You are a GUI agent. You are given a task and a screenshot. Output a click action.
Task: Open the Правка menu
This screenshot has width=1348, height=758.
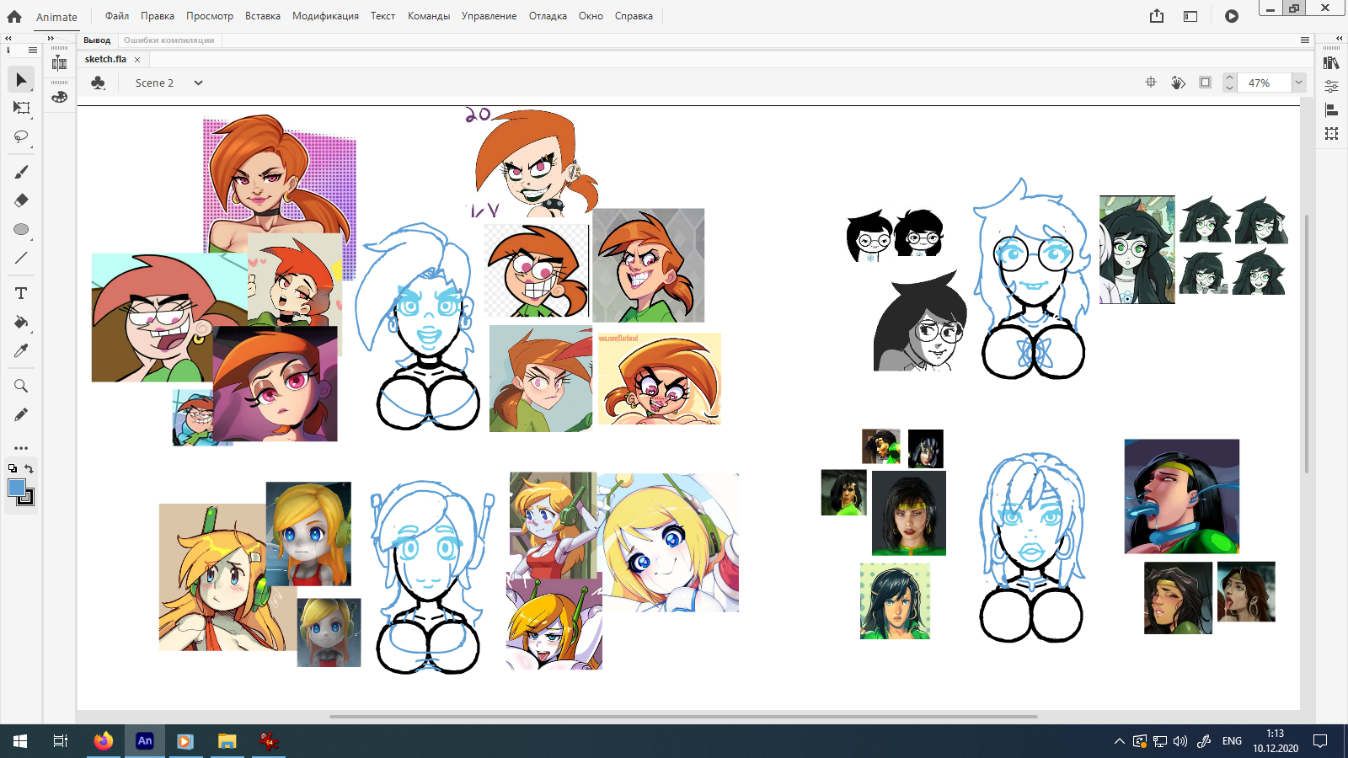coord(158,16)
